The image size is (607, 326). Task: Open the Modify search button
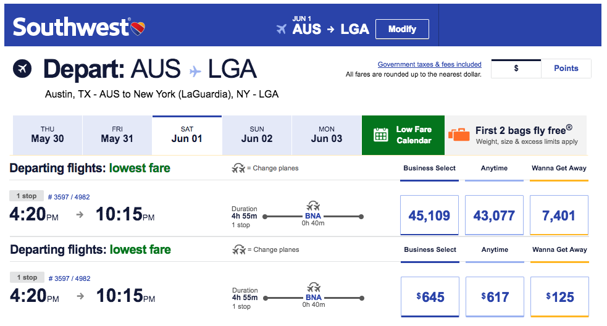(402, 29)
